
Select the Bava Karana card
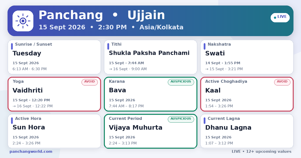(x=150, y=94)
